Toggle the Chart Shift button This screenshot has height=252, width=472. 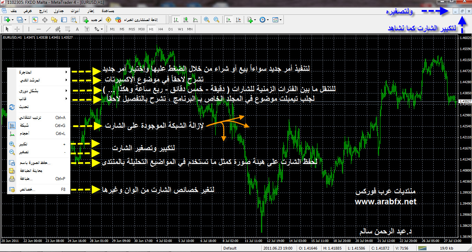tap(238, 20)
